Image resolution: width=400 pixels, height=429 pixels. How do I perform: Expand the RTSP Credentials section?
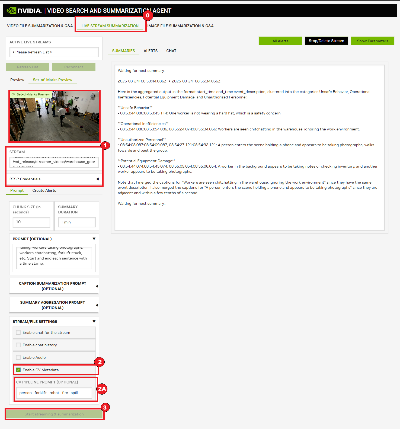pos(97,179)
